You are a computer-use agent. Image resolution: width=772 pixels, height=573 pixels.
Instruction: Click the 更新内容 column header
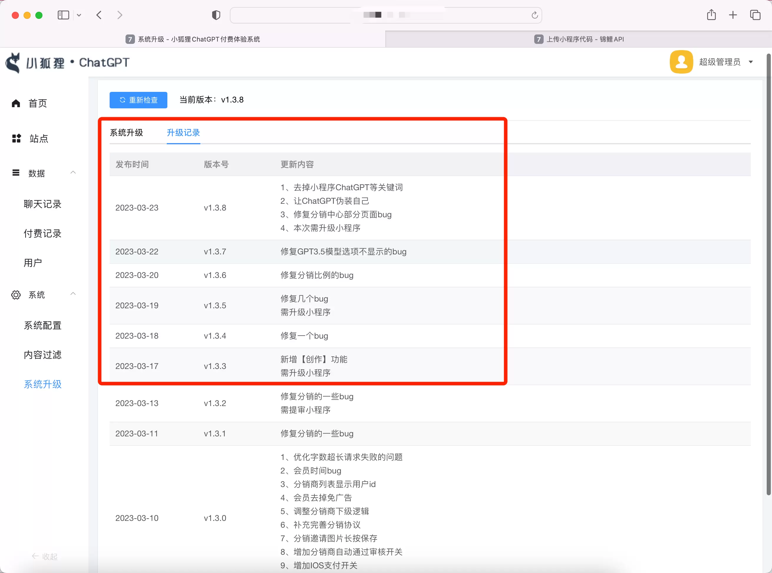pos(297,164)
